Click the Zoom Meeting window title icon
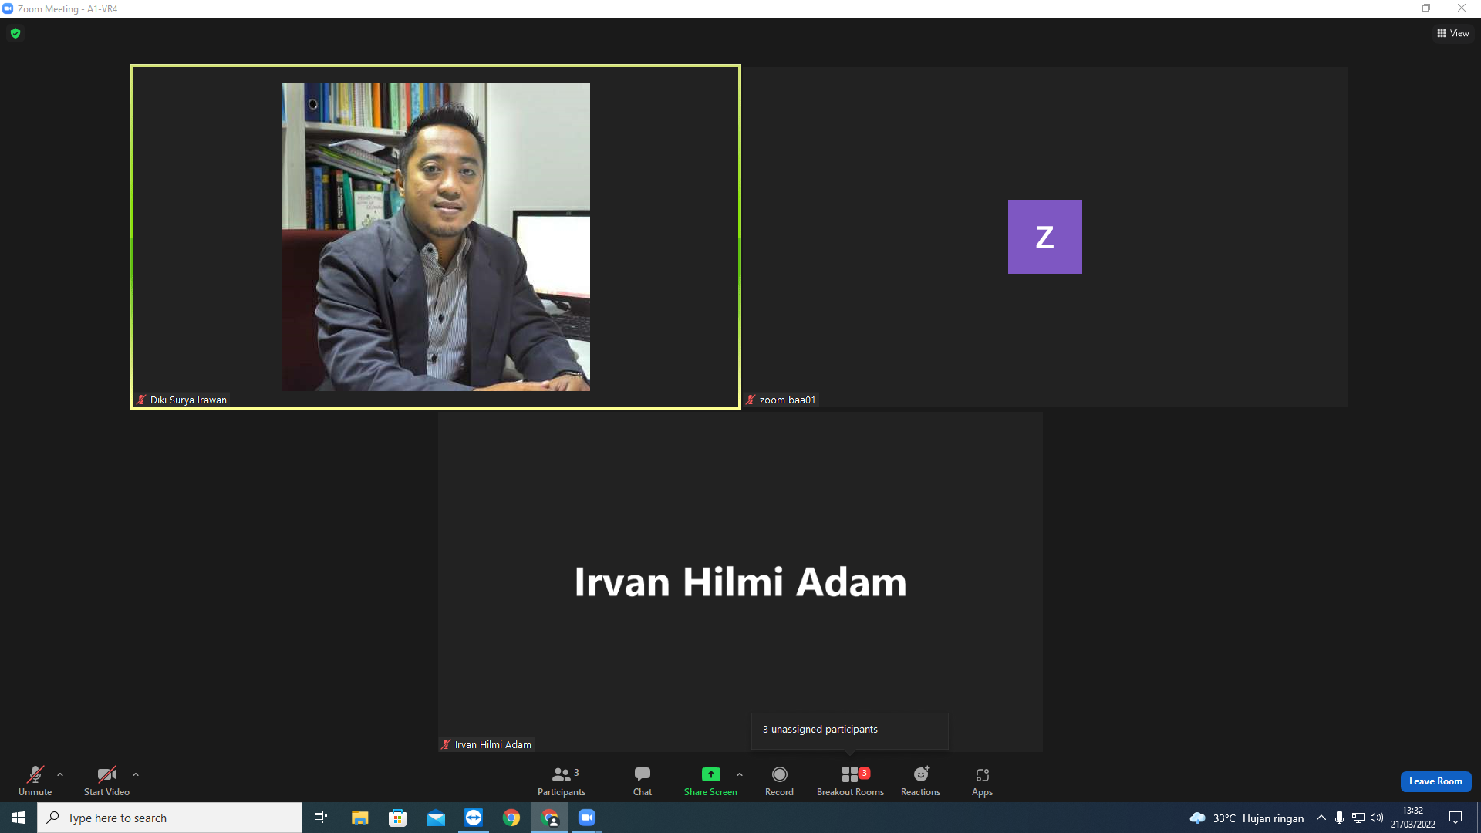The width and height of the screenshot is (1481, 833). coord(8,8)
